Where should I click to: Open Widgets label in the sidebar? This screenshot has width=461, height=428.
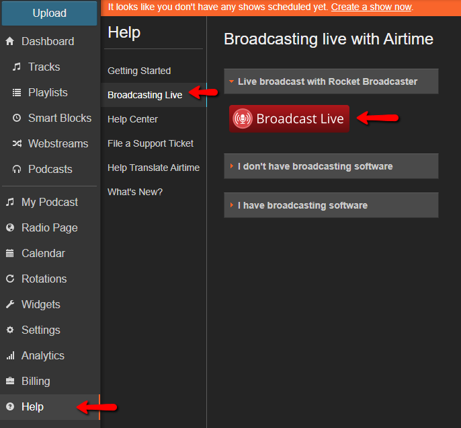pyautogui.click(x=41, y=304)
